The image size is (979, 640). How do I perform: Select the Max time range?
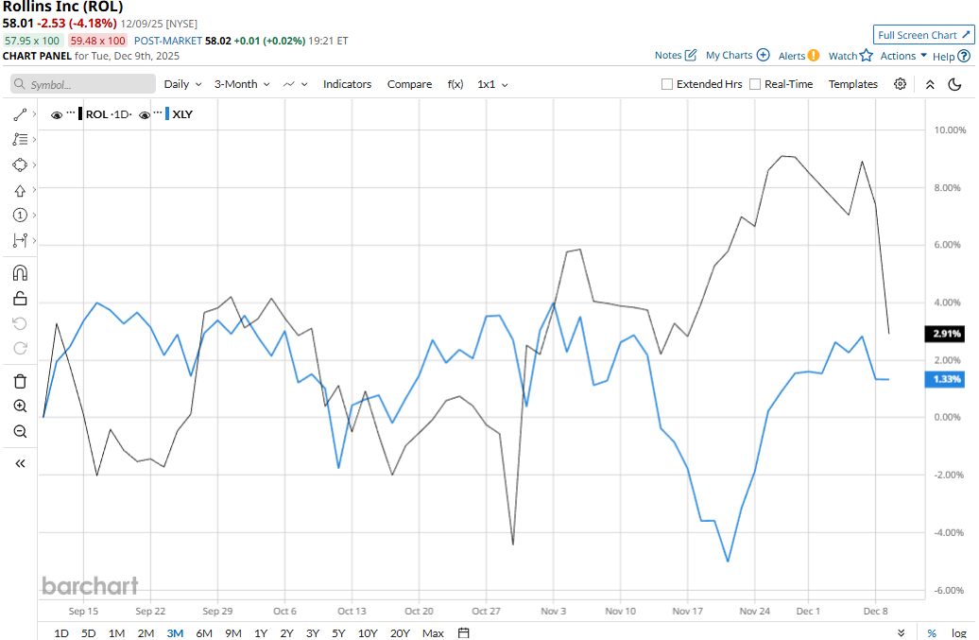(x=433, y=633)
